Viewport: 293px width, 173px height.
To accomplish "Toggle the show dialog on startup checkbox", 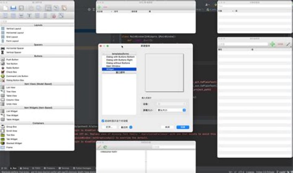I will coord(103,121).
